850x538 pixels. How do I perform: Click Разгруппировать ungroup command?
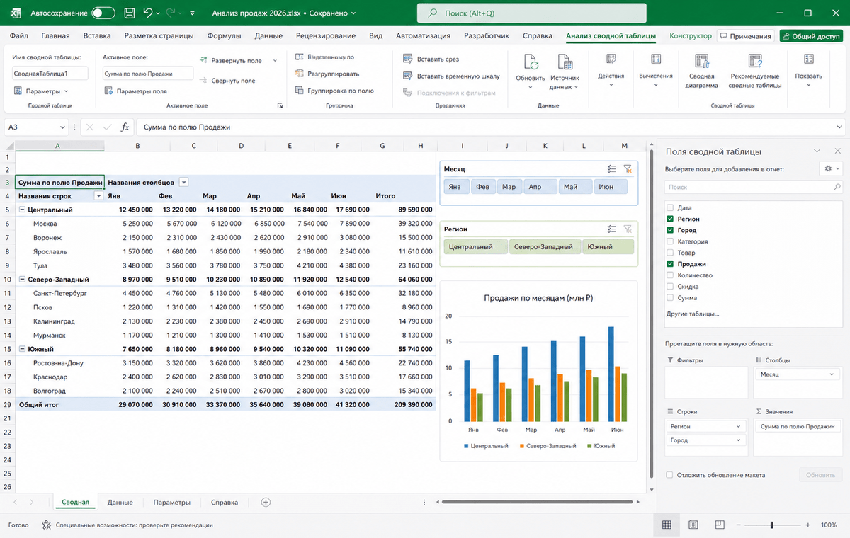coord(327,74)
